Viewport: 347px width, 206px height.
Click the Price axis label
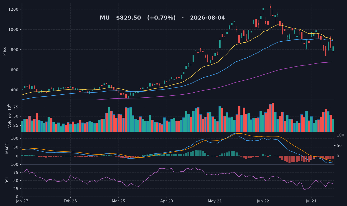(x=5, y=51)
